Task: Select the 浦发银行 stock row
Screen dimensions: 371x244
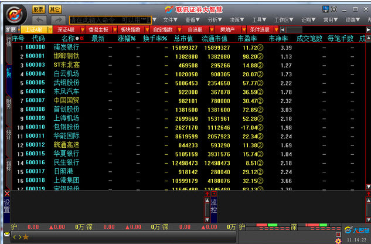Action: [x=188, y=48]
